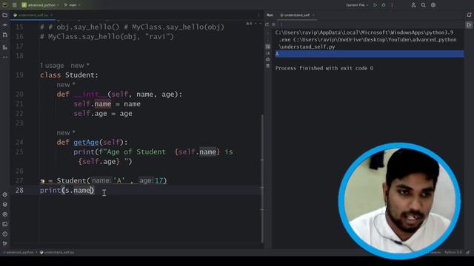Viewport: 474px width, 266px height.
Task: Go to previous highlighted problem arrow
Action: pos(256,23)
